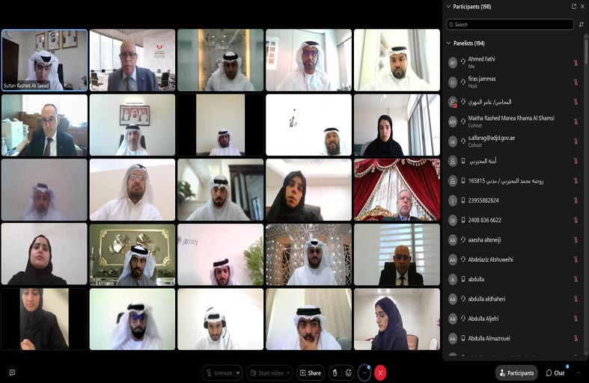589x383 pixels.
Task: Pop out the Participants panel
Action: coord(574,6)
